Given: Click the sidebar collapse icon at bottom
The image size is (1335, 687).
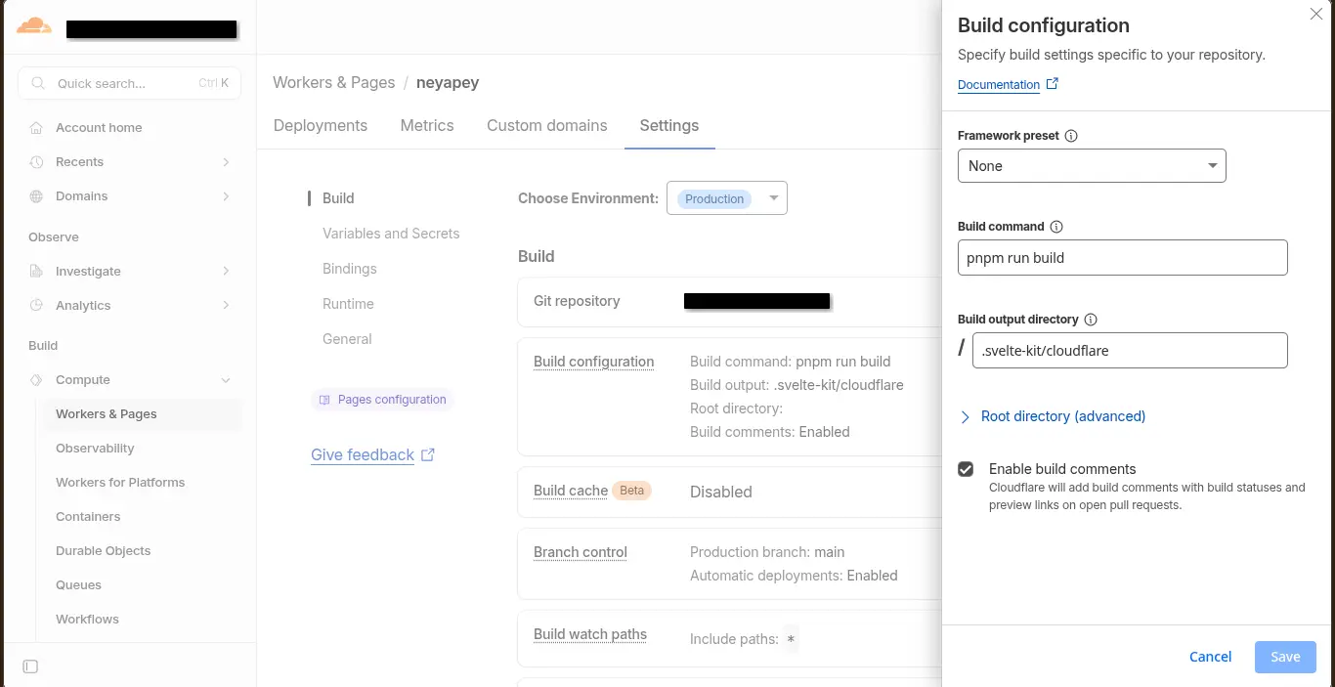Looking at the screenshot, I should tap(30, 666).
